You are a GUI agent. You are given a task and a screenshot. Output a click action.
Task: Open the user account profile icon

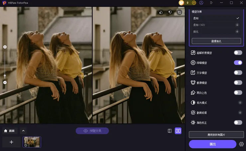click(201, 3)
